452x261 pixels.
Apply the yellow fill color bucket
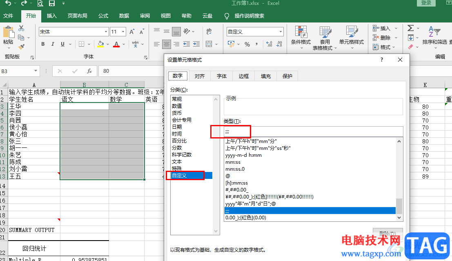(100, 44)
